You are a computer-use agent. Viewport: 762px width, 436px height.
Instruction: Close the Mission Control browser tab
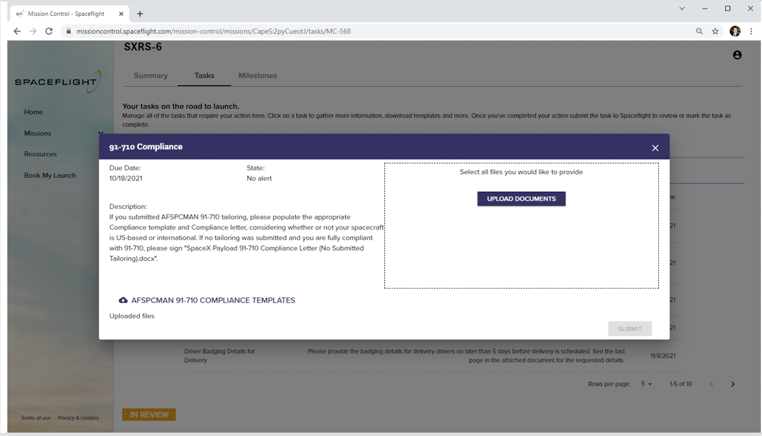pyautogui.click(x=121, y=14)
